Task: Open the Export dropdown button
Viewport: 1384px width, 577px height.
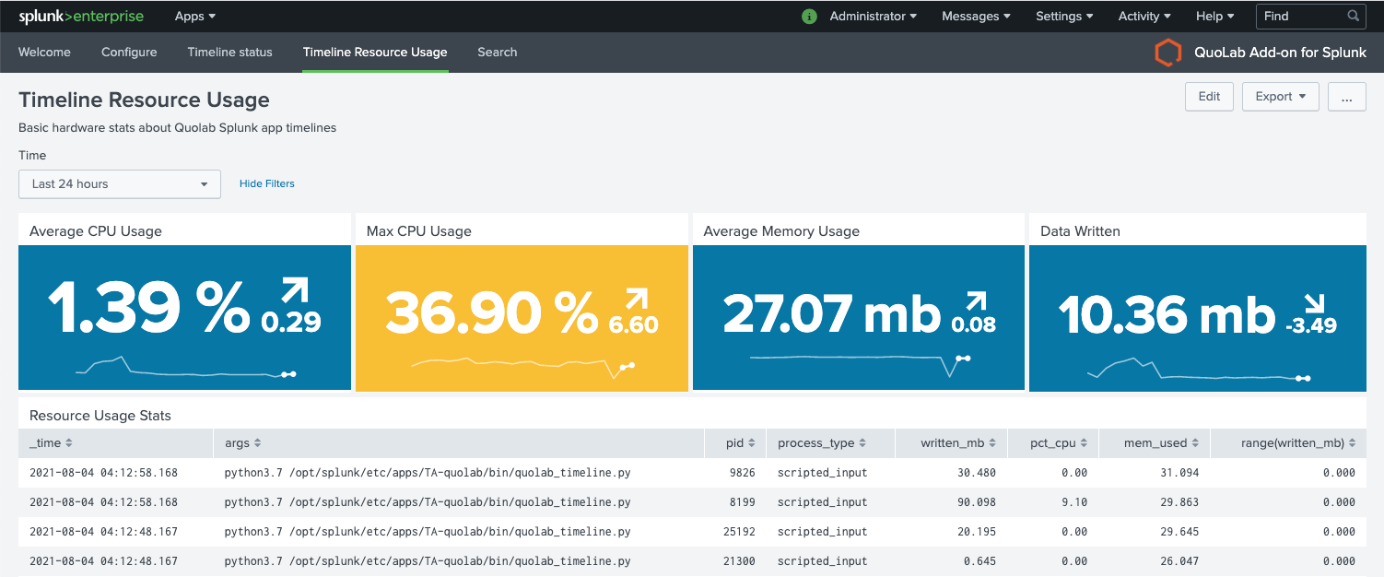Action: (1280, 97)
